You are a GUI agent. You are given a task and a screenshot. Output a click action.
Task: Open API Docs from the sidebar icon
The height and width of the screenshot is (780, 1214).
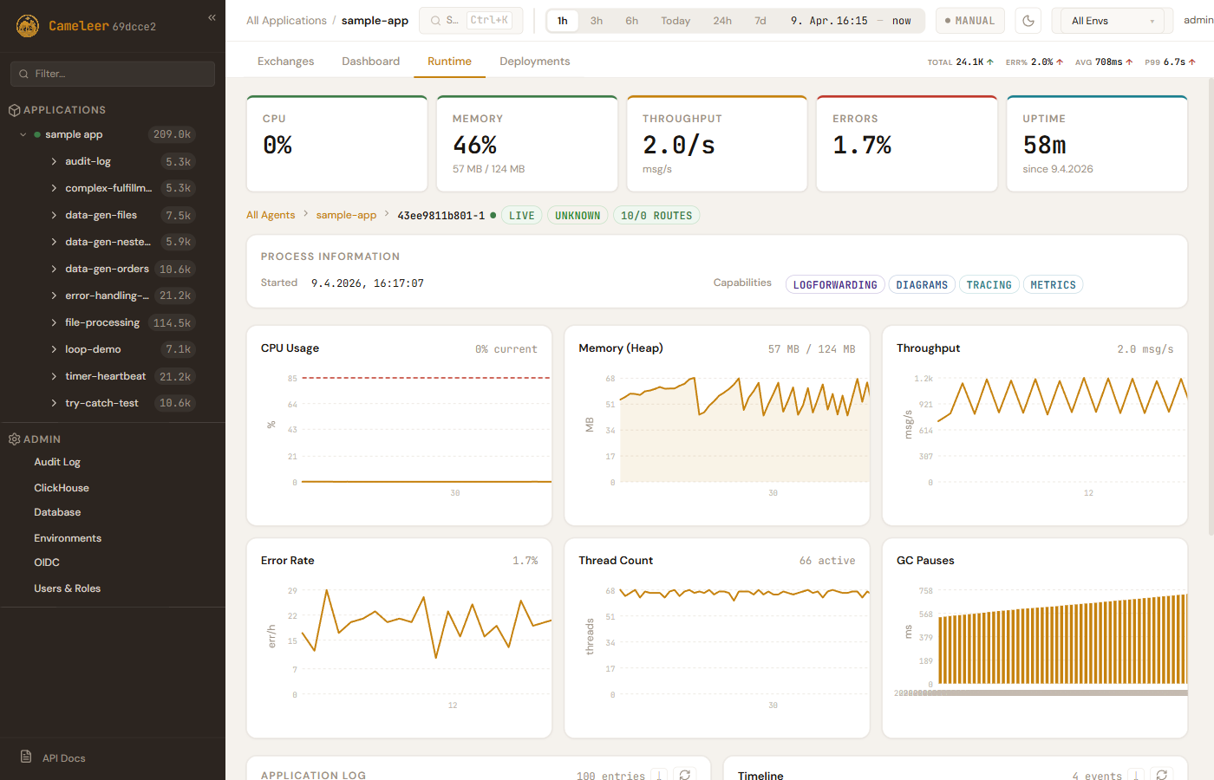coord(26,757)
